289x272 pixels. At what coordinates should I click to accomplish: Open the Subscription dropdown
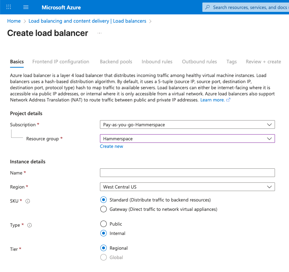click(187, 124)
